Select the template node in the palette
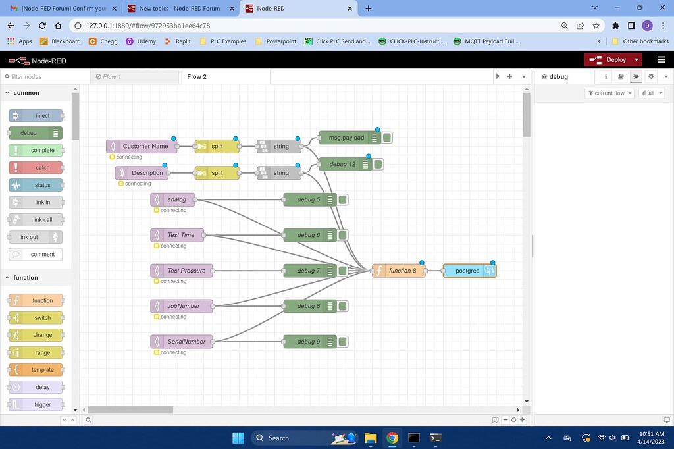674x449 pixels. click(35, 369)
